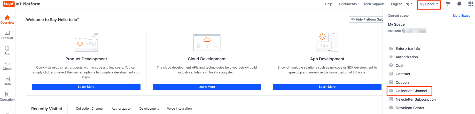Open recently visited Voice Integration link
The image size is (475, 114).
tap(179, 109)
